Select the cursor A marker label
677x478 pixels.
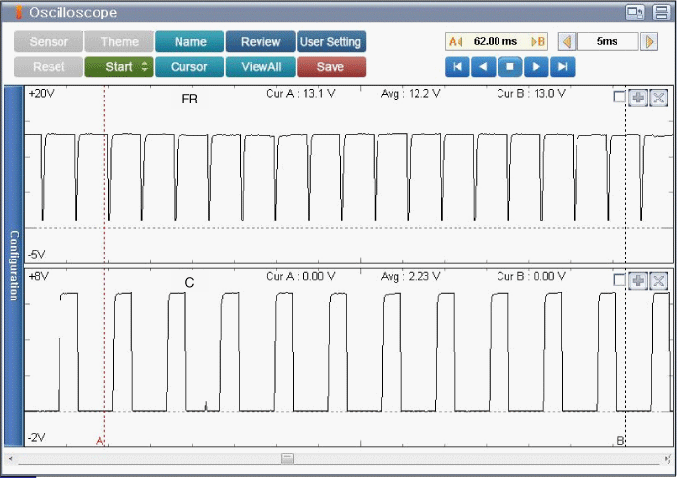[100, 440]
